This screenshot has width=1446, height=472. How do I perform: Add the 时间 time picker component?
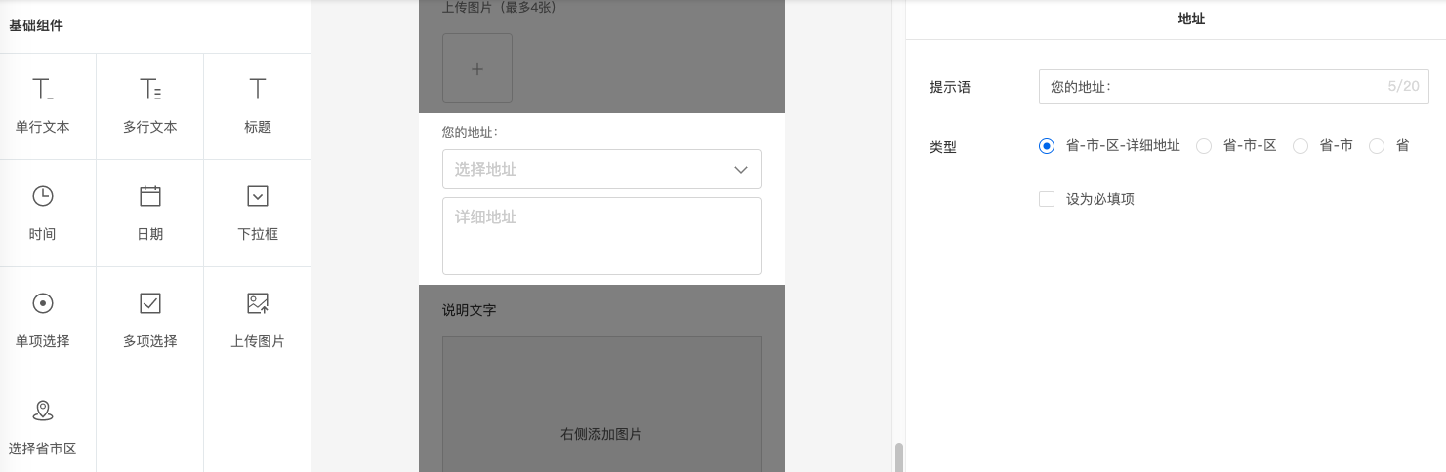[x=43, y=214]
